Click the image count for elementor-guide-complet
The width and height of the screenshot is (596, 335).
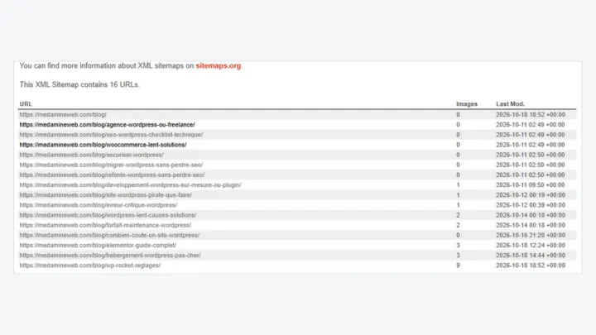click(458, 246)
